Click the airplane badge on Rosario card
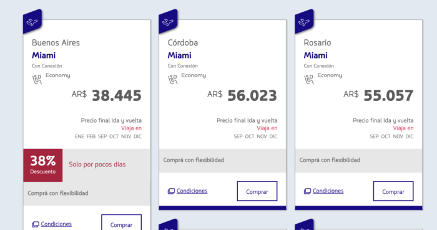The image size is (437, 230). [304, 21]
